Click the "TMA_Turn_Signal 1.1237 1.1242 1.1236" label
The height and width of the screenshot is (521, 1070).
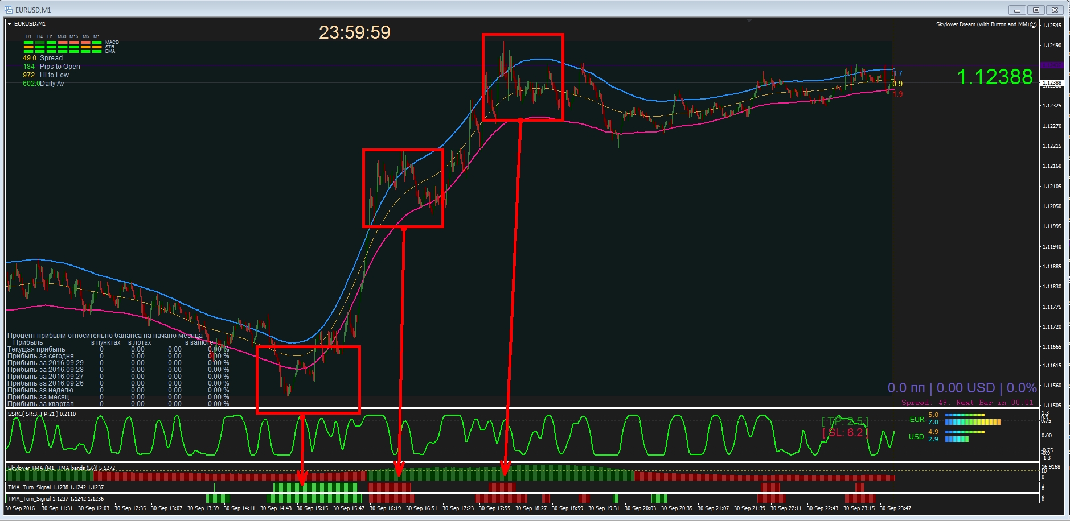click(x=56, y=499)
